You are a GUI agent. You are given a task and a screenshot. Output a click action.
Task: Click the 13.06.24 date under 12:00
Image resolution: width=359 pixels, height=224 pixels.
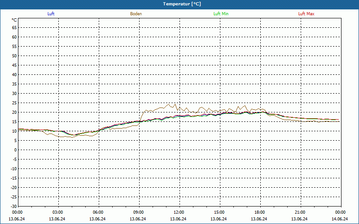(x=178, y=219)
